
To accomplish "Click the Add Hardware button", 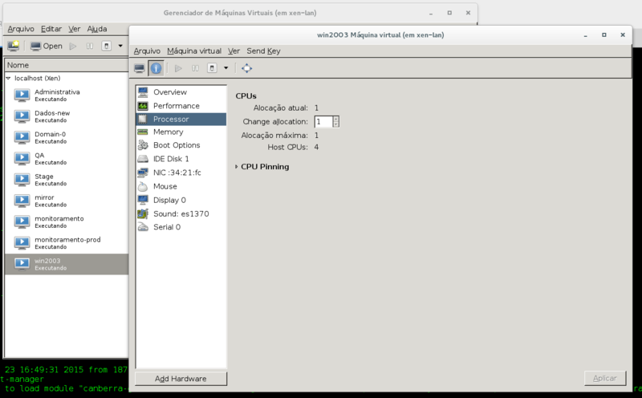I will click(181, 379).
